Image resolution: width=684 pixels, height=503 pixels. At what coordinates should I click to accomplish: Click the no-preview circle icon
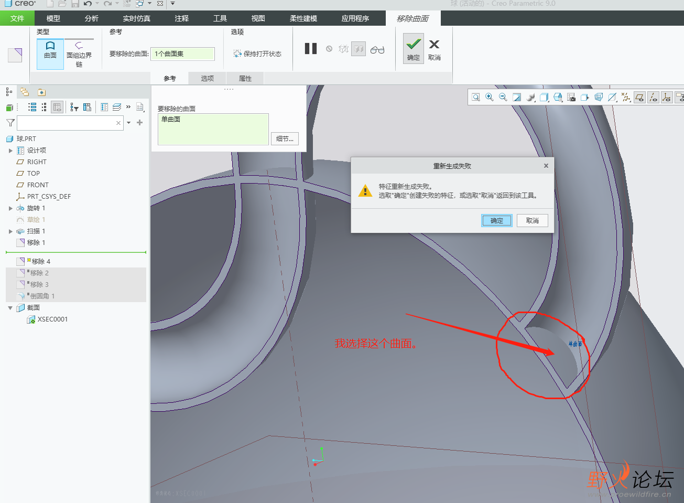pyautogui.click(x=329, y=49)
